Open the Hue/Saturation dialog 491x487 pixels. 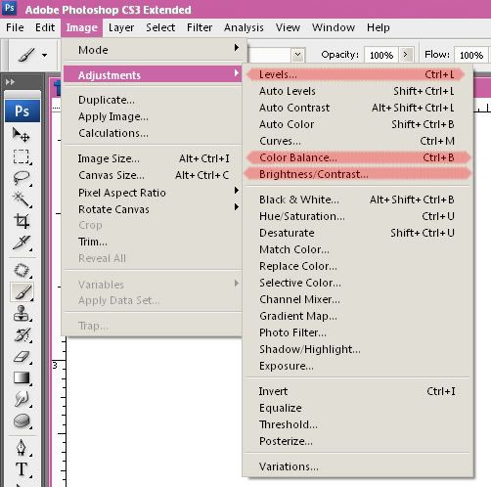coord(357,216)
